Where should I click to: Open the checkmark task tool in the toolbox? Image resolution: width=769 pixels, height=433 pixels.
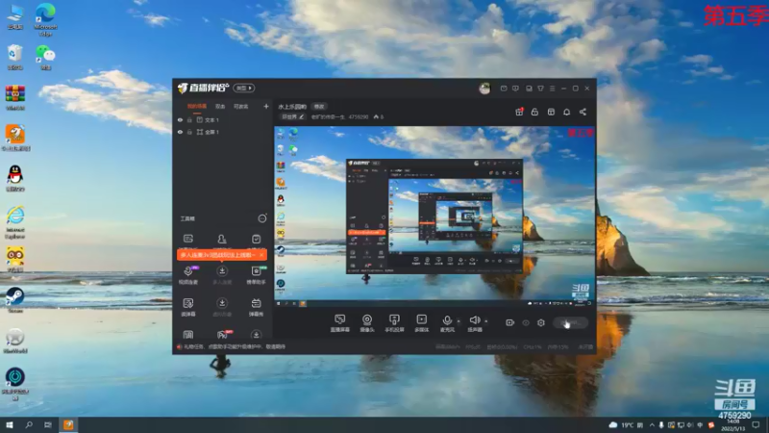(256, 239)
